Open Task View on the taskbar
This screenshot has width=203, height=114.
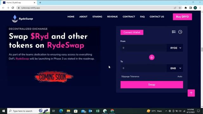[x=54, y=111]
